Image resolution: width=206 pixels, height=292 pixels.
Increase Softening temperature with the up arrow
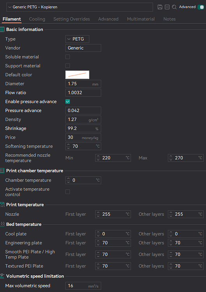coord(69,144)
